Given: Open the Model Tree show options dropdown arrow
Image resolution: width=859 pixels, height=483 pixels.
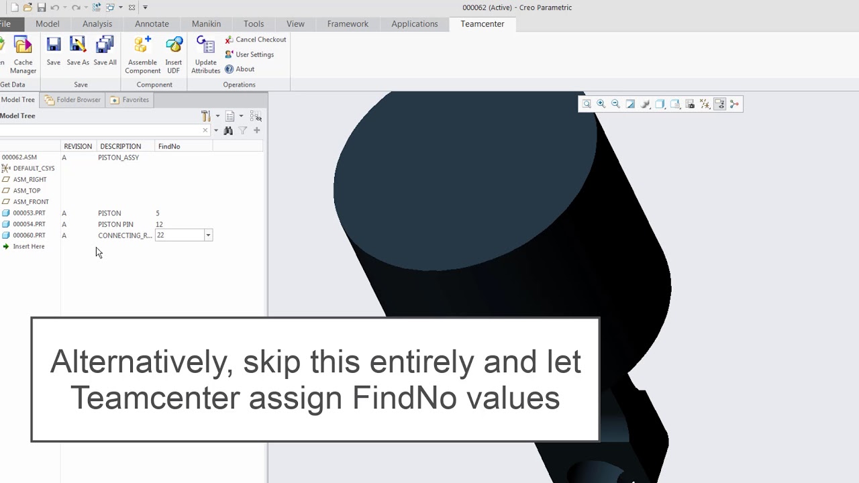Looking at the screenshot, I should tap(241, 116).
